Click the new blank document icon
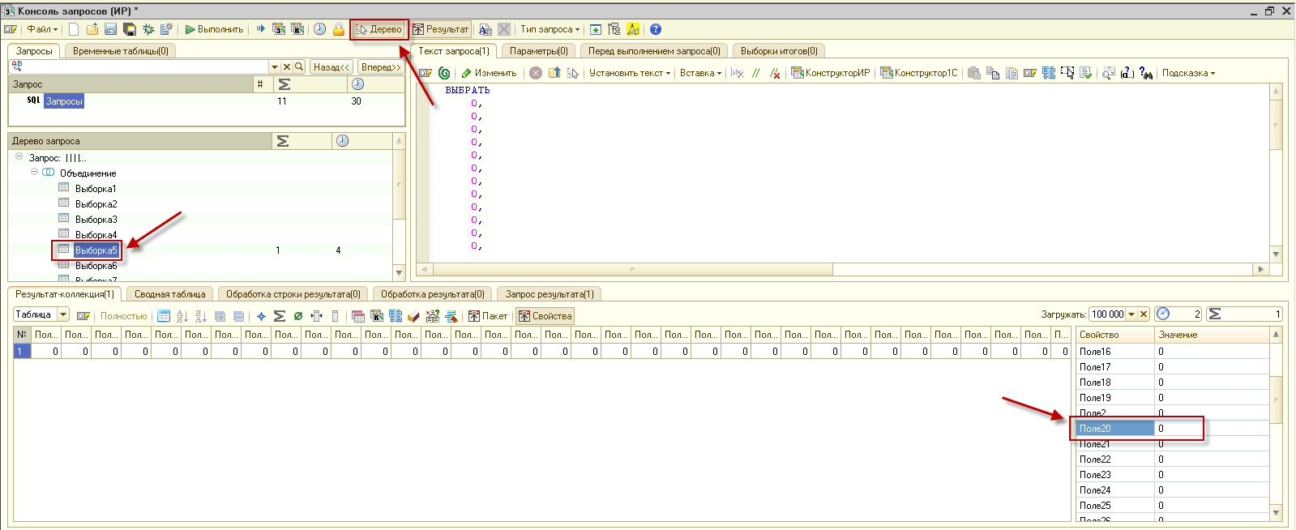Screen dimensions: 1296x530 [x=74, y=29]
